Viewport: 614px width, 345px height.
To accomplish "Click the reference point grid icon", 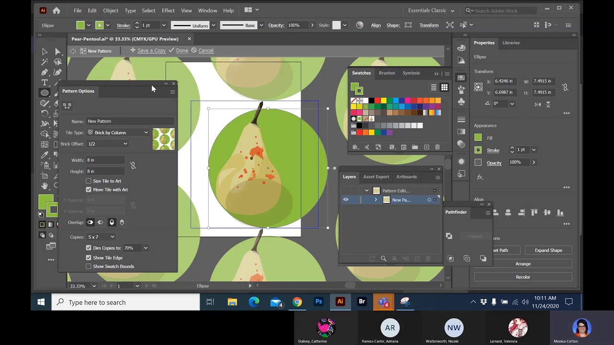I will pyautogui.click(x=478, y=87).
